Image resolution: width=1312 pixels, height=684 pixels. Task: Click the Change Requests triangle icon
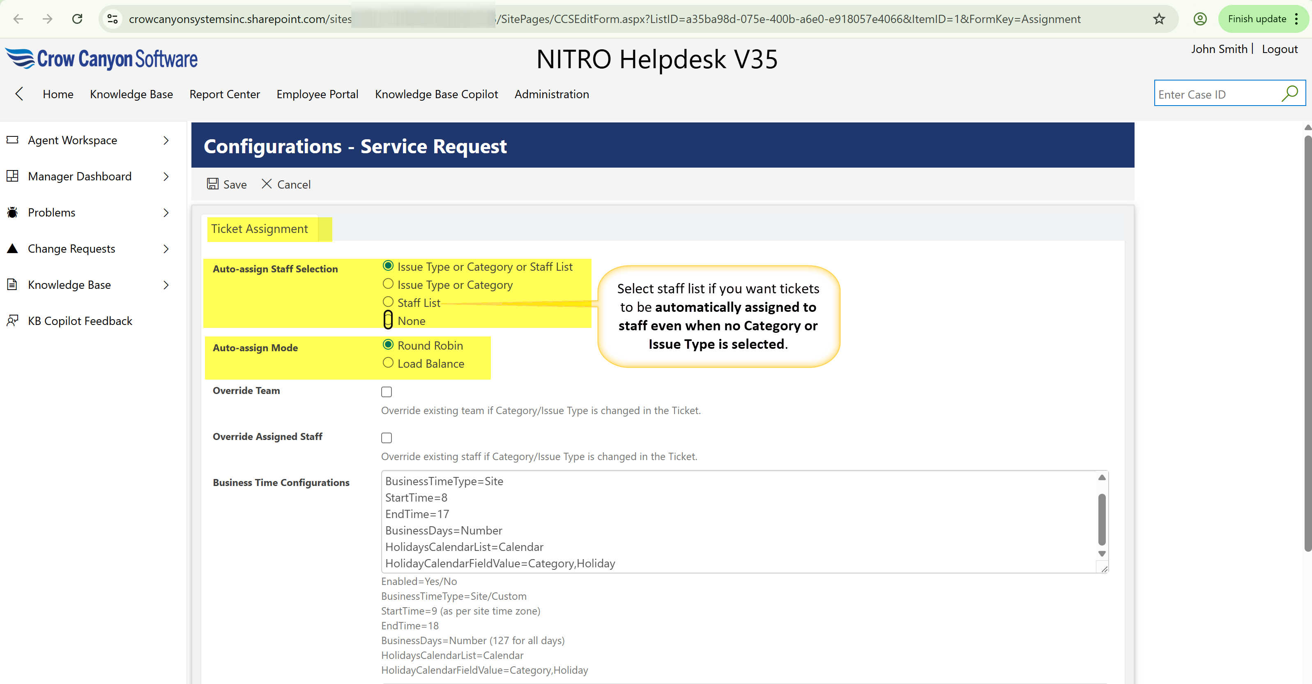(x=13, y=249)
